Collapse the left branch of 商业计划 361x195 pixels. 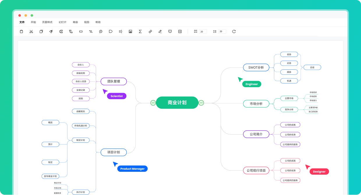(153, 103)
